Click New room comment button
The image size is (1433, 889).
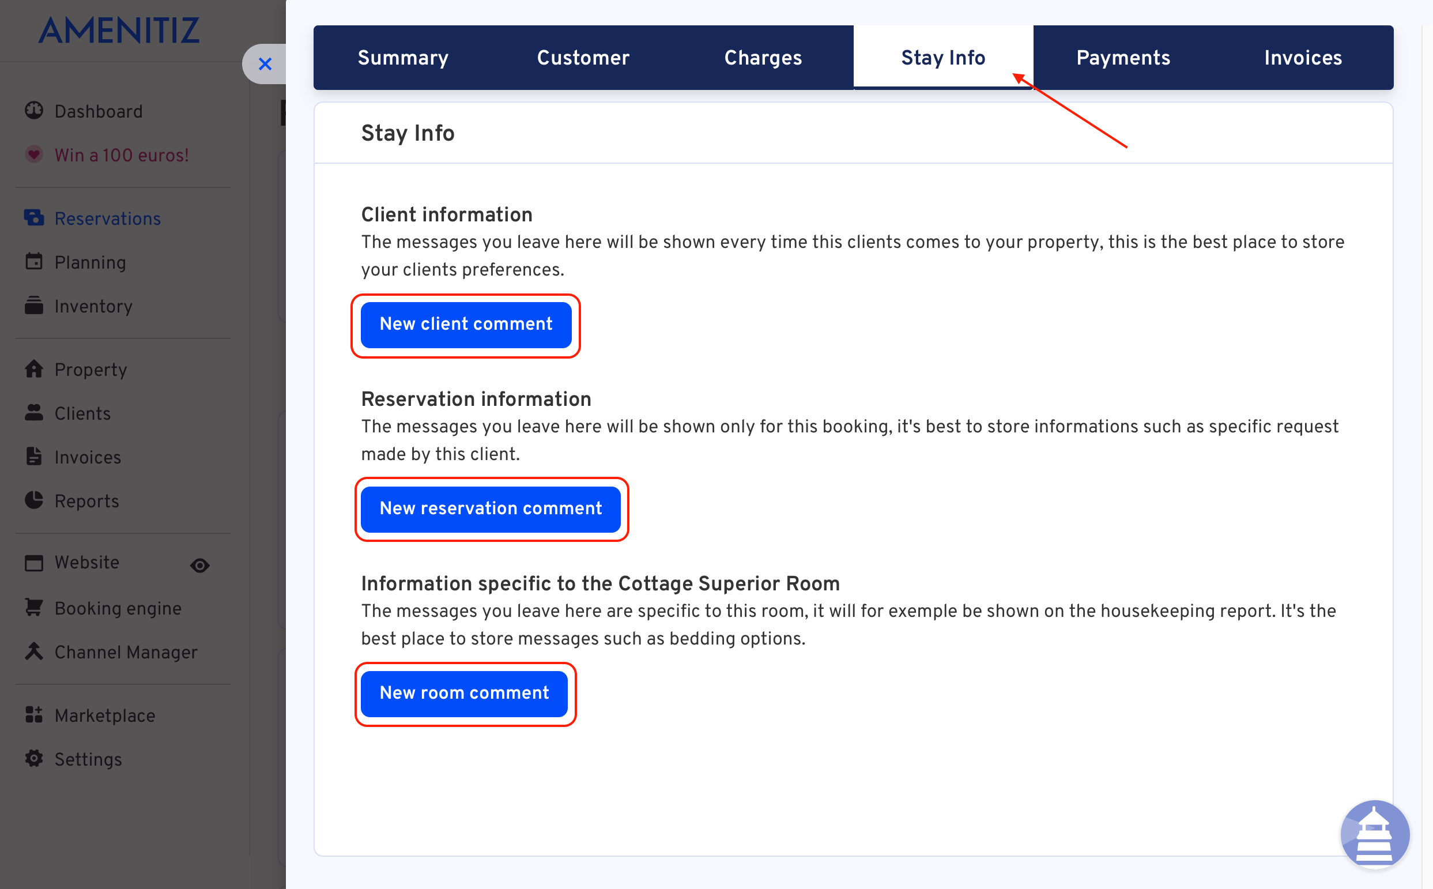[465, 694]
